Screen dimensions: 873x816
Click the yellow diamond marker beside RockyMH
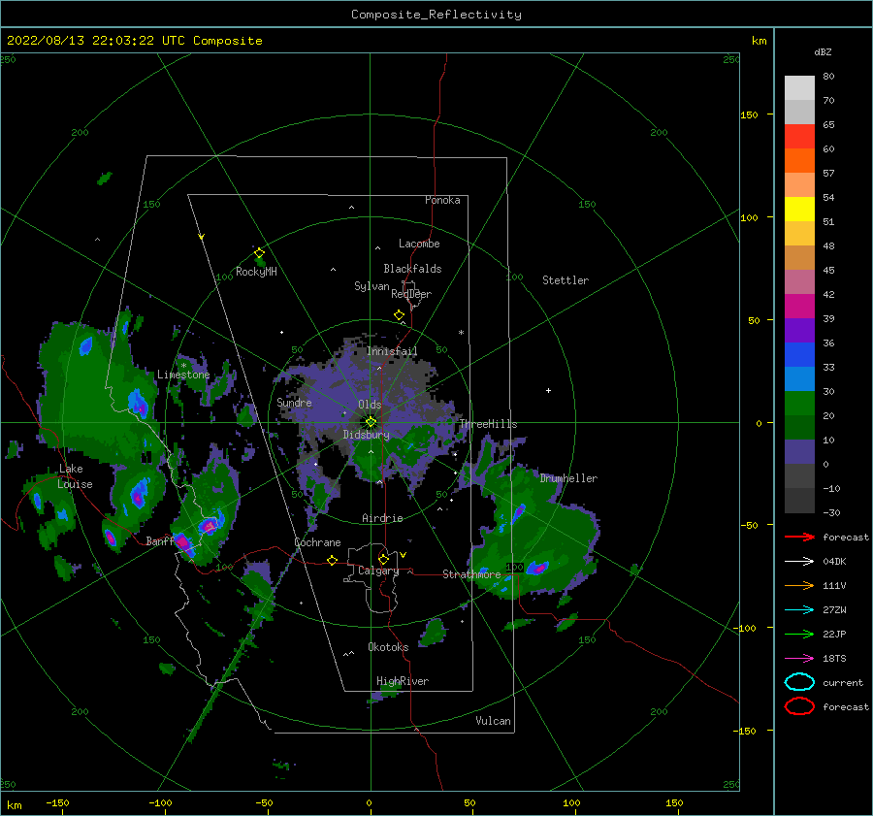click(259, 253)
